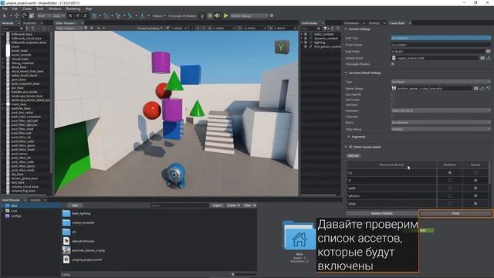
Task: Switch to the Settings tab
Action: (374, 23)
